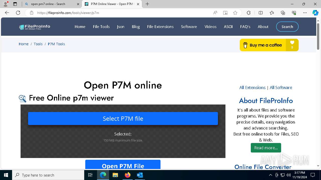Viewport: 321px width, 180px height.
Task: Open network tray icon
Action: tap(283, 175)
